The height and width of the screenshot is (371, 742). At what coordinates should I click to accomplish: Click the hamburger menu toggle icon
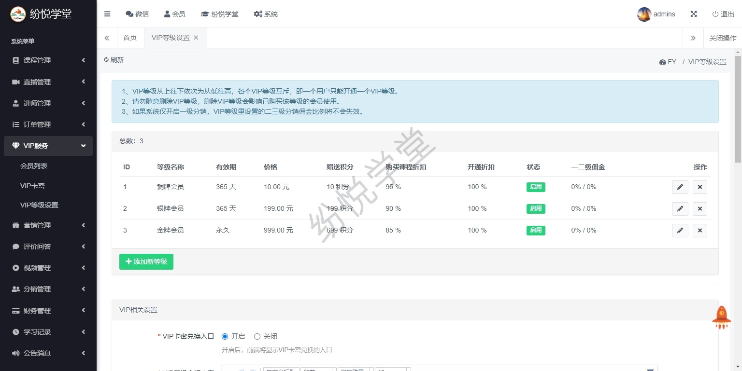(107, 14)
